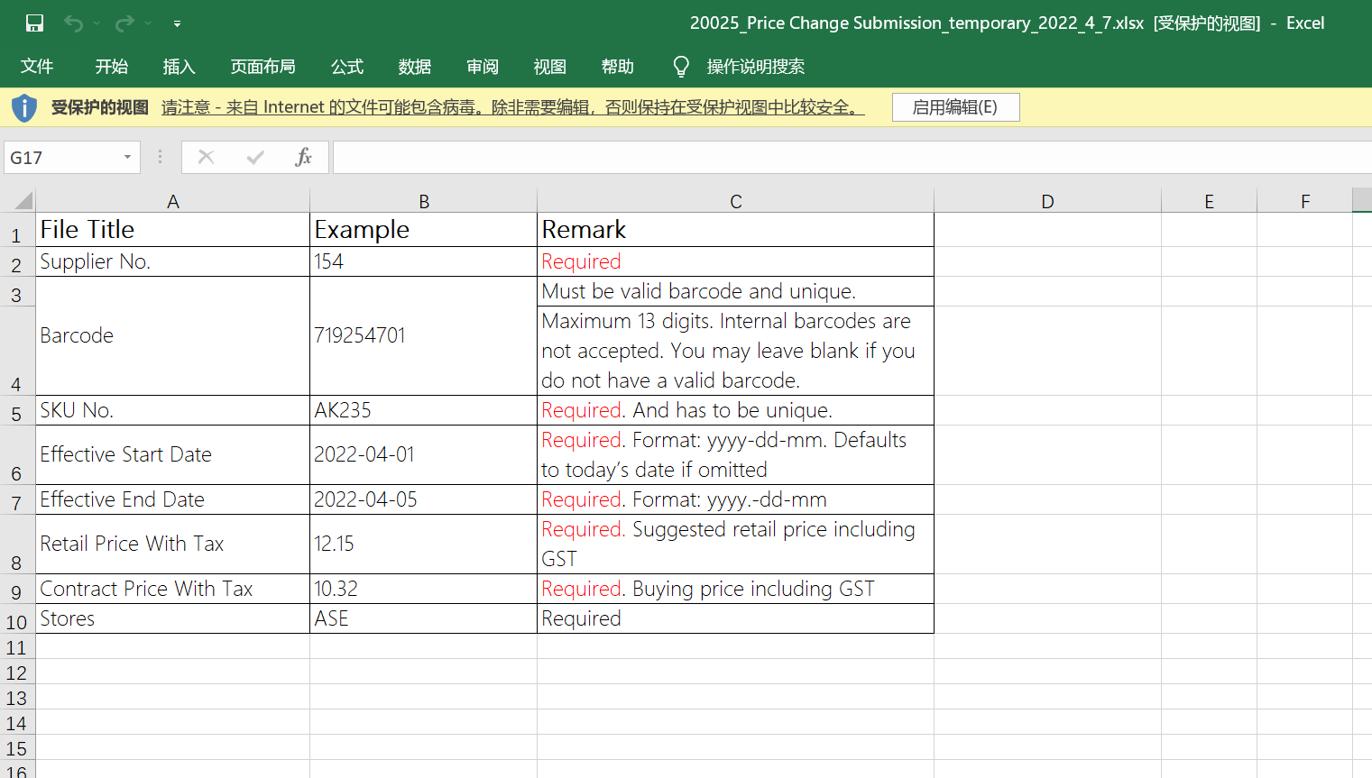The image size is (1372, 778).
Task: Click the Undo arrow icon
Action: 73,23
